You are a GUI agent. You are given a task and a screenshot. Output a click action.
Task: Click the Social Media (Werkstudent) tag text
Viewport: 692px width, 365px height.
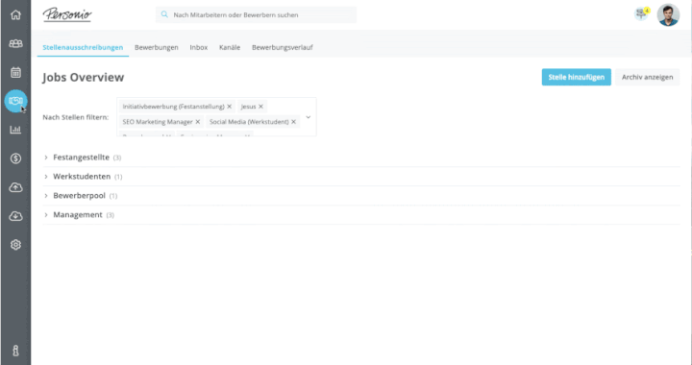click(x=249, y=122)
